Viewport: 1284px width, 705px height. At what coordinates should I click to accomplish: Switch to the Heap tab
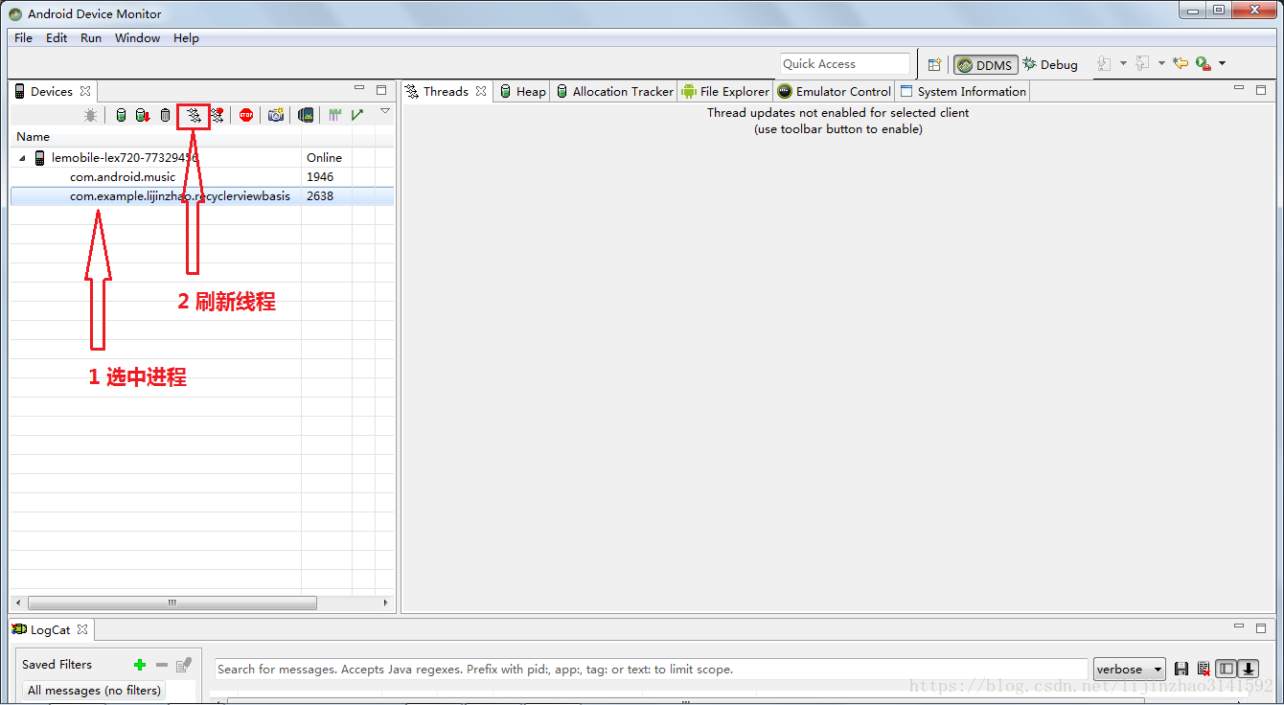point(523,92)
